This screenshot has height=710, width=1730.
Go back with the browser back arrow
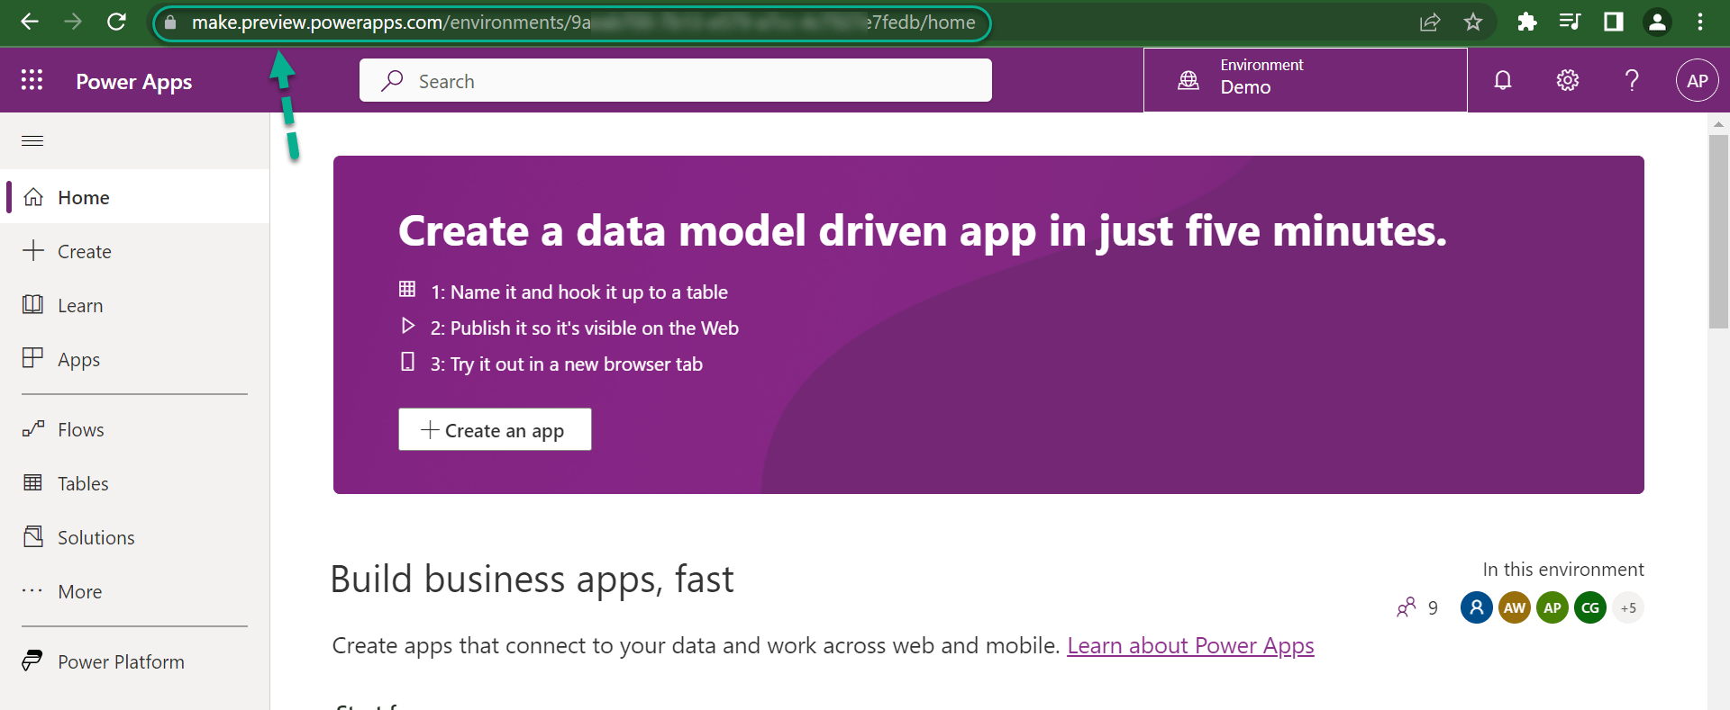(30, 22)
